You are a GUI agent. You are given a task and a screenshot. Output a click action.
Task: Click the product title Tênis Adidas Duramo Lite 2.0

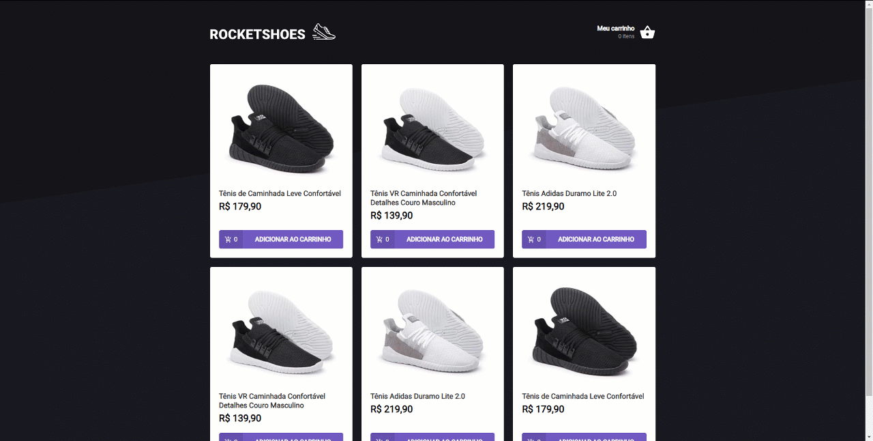(569, 193)
